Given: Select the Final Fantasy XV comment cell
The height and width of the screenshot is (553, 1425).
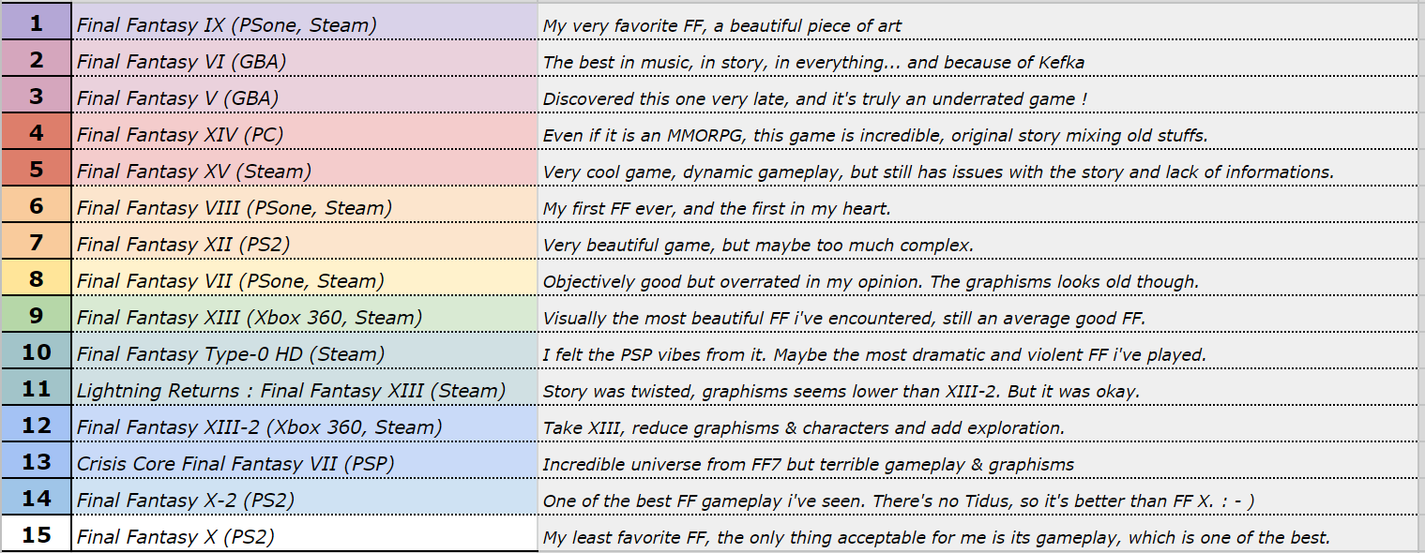Looking at the screenshot, I should coord(938,172).
